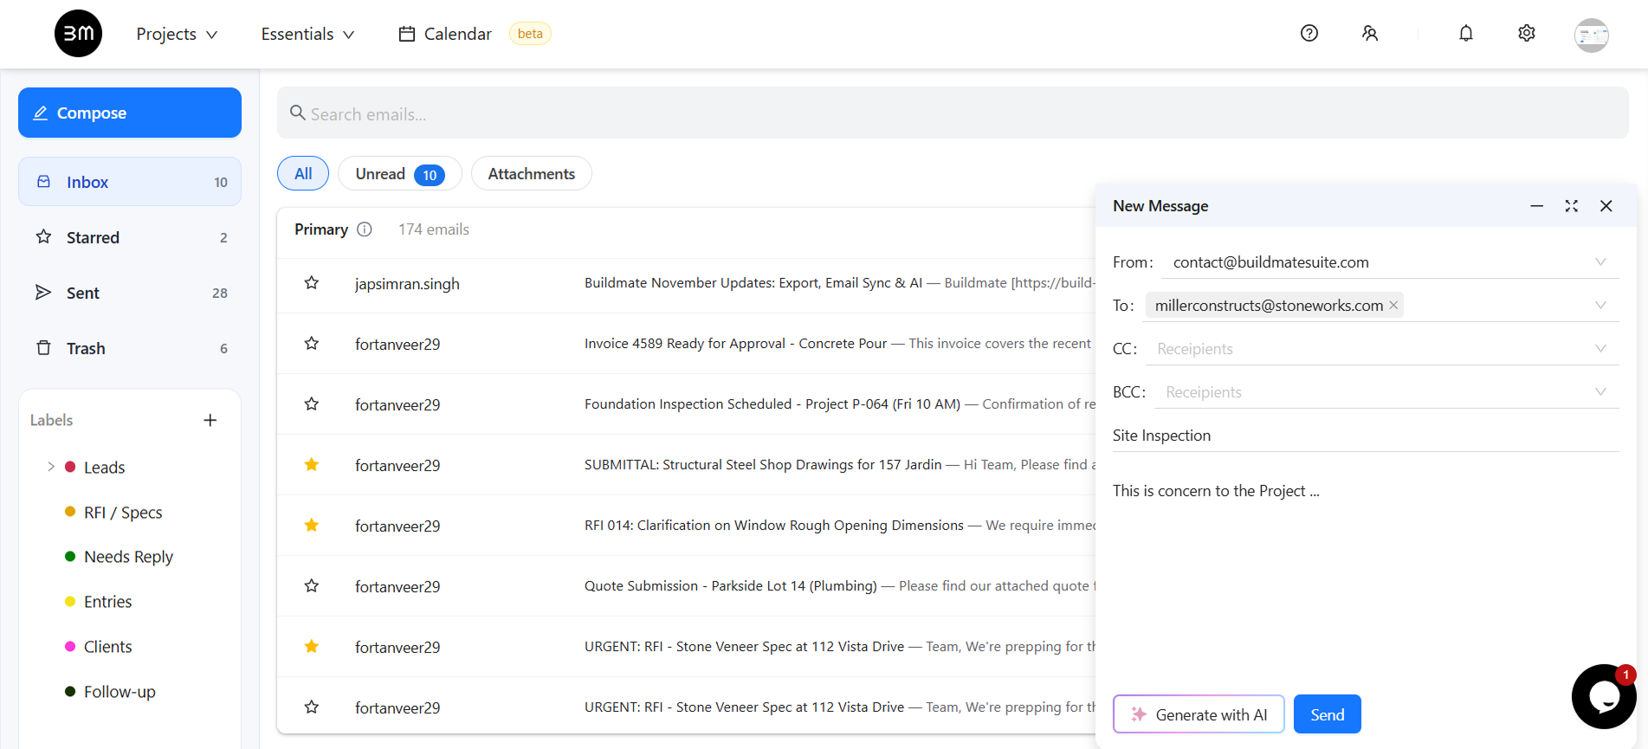The height and width of the screenshot is (749, 1648).
Task: Select the All filter tab
Action: [303, 173]
